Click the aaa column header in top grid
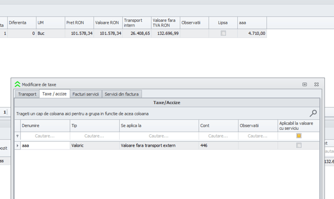This screenshot has height=199, width=334. (x=252, y=23)
